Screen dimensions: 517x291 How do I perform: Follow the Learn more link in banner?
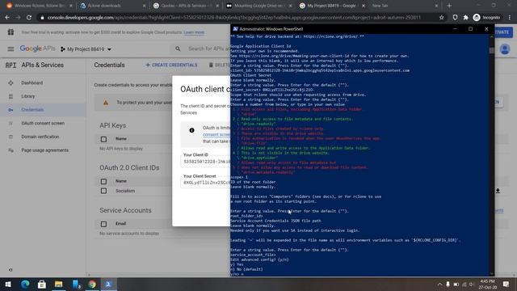click(194, 32)
